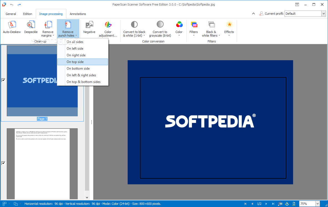Run the Despeckle cleanup tool

tap(31, 27)
